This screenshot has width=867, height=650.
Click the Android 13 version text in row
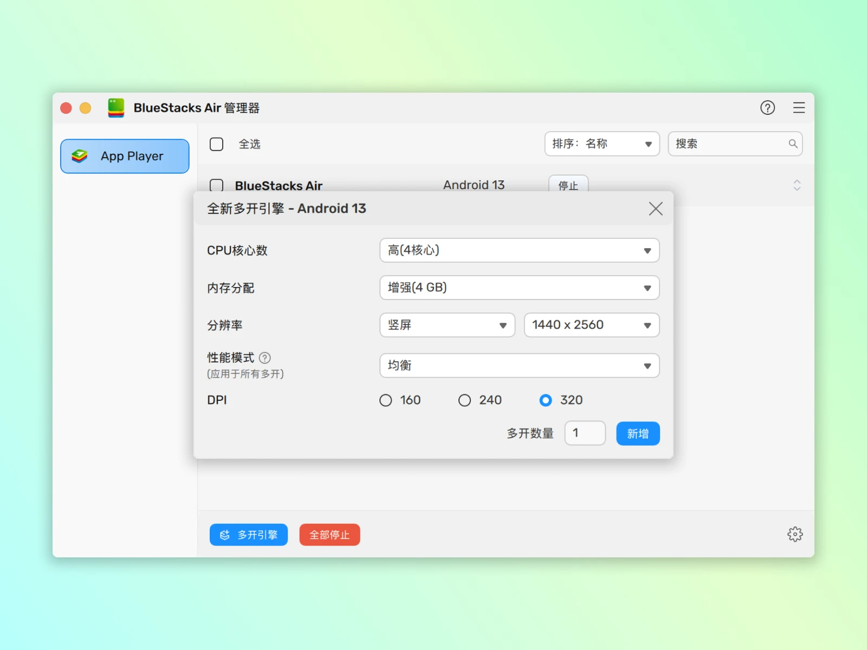click(474, 185)
